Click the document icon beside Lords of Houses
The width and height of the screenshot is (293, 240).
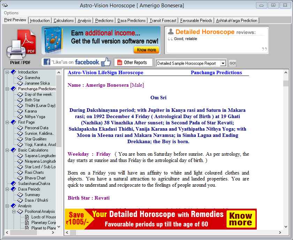pos(27,217)
